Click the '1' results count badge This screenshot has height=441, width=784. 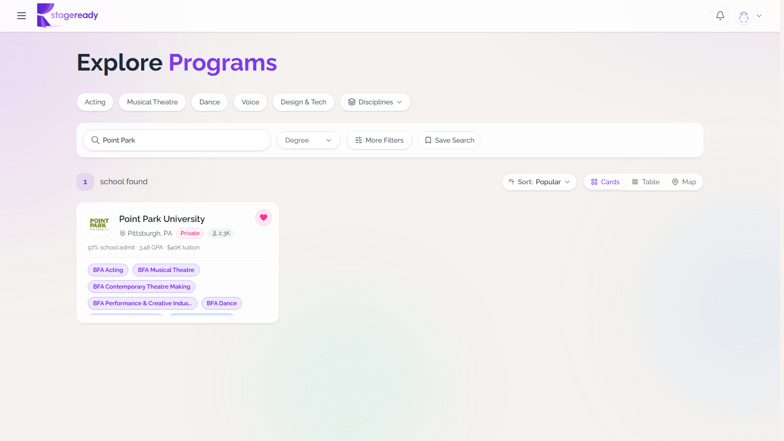point(85,182)
